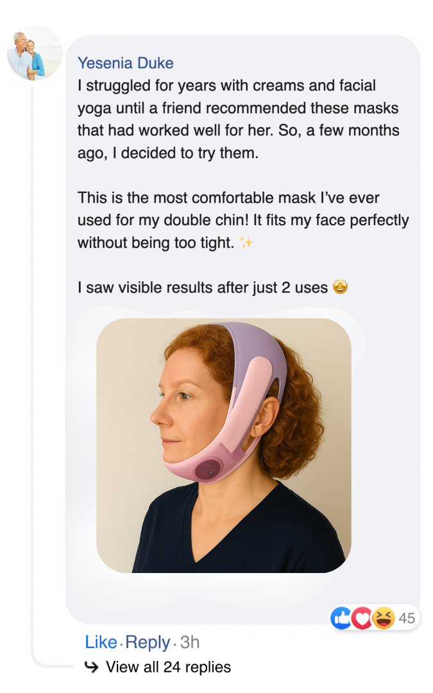Viewport: 433px width, 693px height.
Task: Click Yesenia Duke's profile picture avatar
Action: [x=35, y=53]
